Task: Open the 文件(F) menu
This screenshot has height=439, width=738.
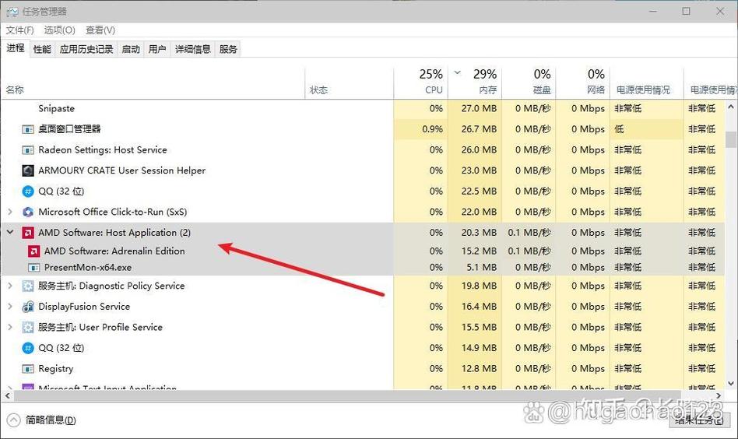Action: (x=19, y=30)
